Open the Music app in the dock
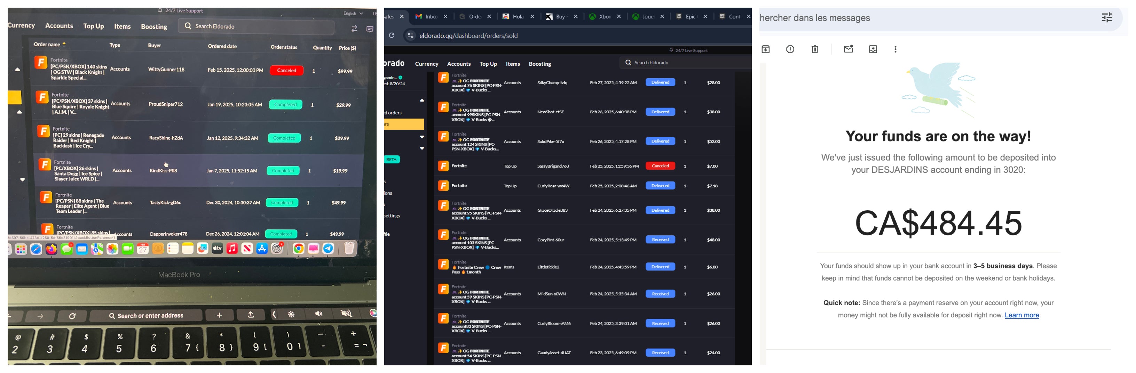Image resolution: width=1136 pixels, height=373 pixels. [x=232, y=249]
